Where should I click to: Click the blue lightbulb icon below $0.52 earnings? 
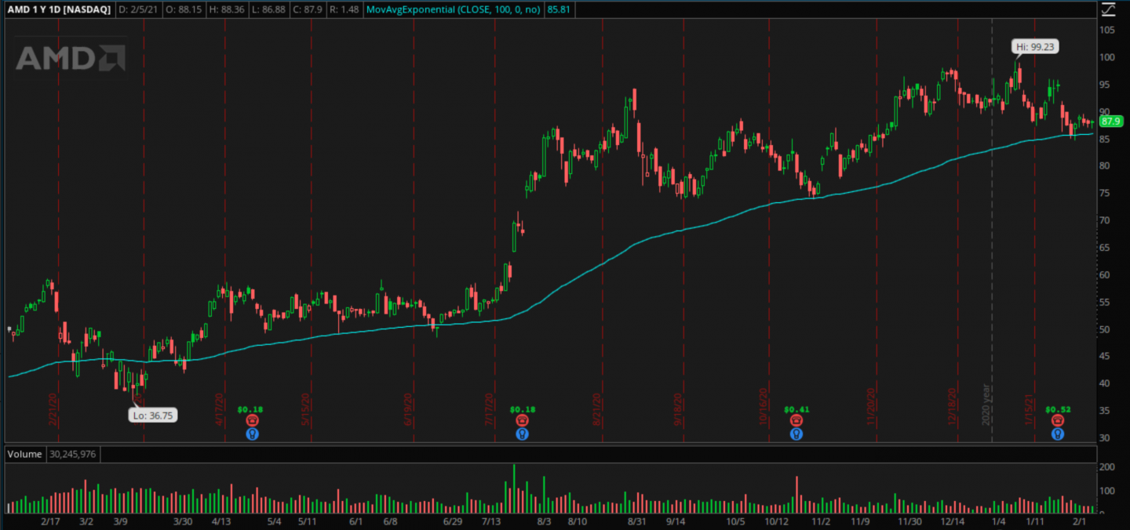pyautogui.click(x=1058, y=434)
